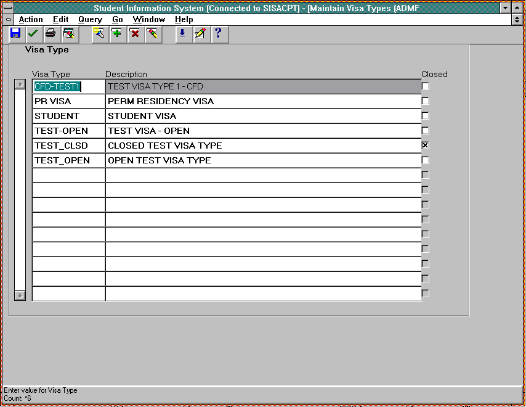
Task: Click the notepad with pencil edit icon
Action: tap(200, 34)
